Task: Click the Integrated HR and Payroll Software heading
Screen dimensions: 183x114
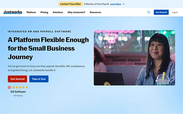Action: pos(39,32)
